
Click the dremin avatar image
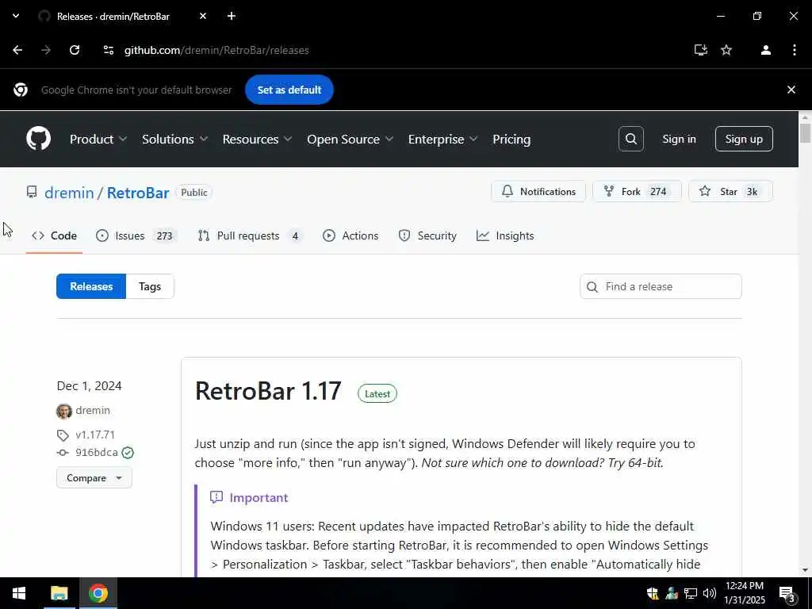(x=63, y=411)
